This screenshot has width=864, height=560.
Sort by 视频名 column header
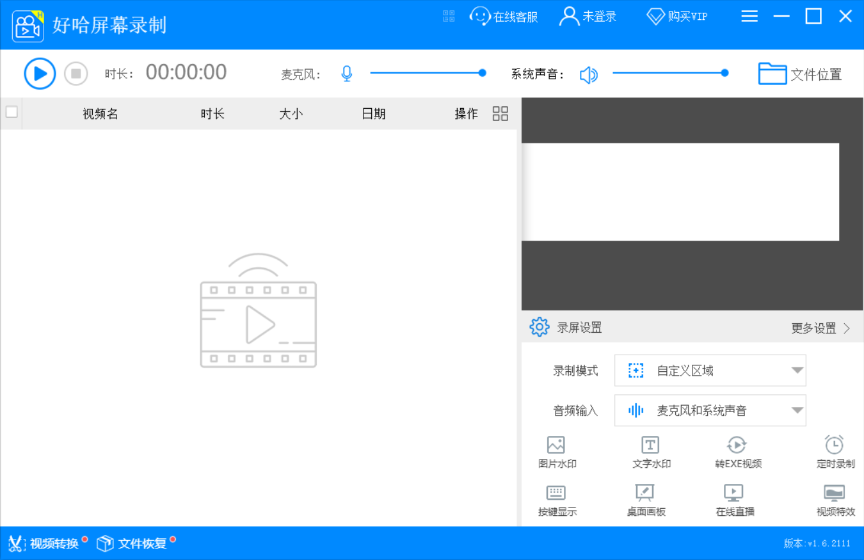point(100,114)
